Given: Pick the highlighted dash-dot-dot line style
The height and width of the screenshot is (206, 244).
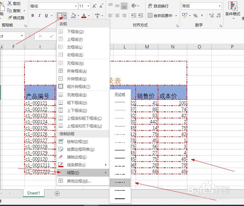Looking at the screenshot, I should coord(120,182).
